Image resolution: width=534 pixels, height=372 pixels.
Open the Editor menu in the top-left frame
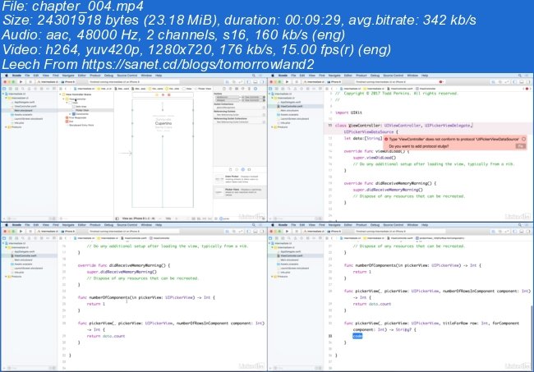pyautogui.click(x=82, y=76)
